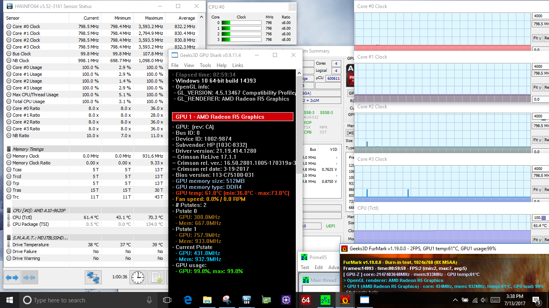Click Fit y in the Core #2 Clock graph

pyautogui.click(x=537, y=140)
